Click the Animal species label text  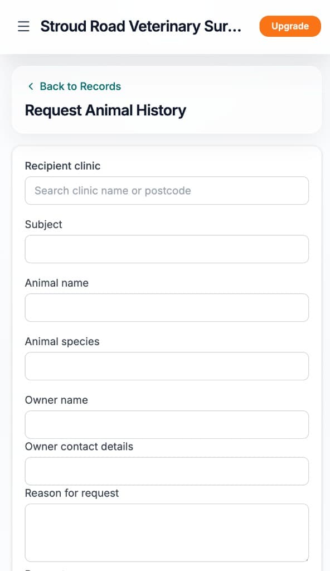coord(63,341)
